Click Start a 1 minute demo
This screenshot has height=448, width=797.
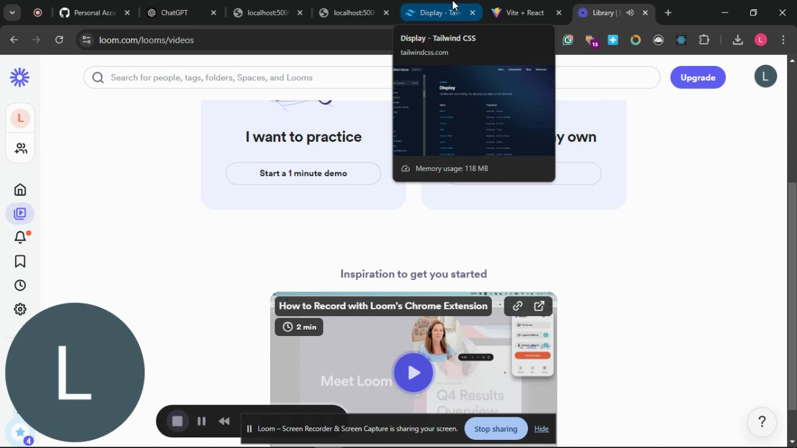[x=303, y=174]
